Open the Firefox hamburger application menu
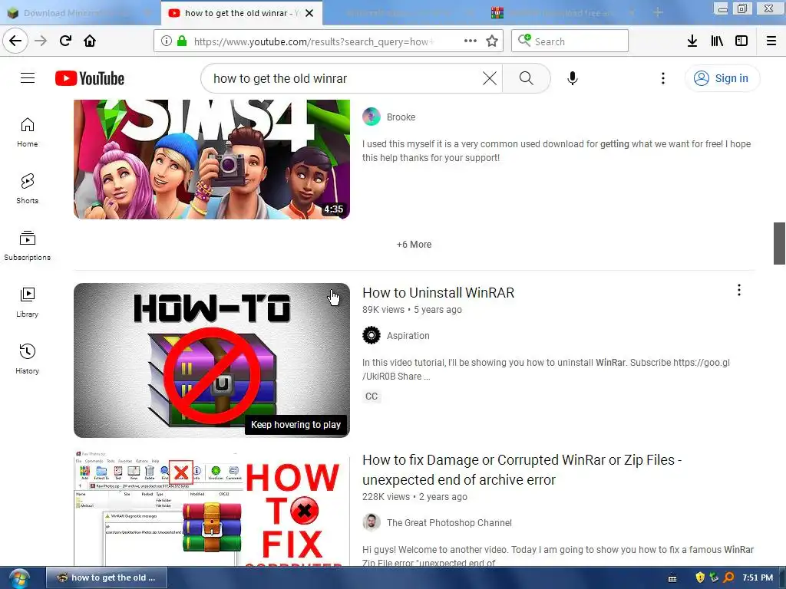This screenshot has width=786, height=589. pyautogui.click(x=771, y=41)
